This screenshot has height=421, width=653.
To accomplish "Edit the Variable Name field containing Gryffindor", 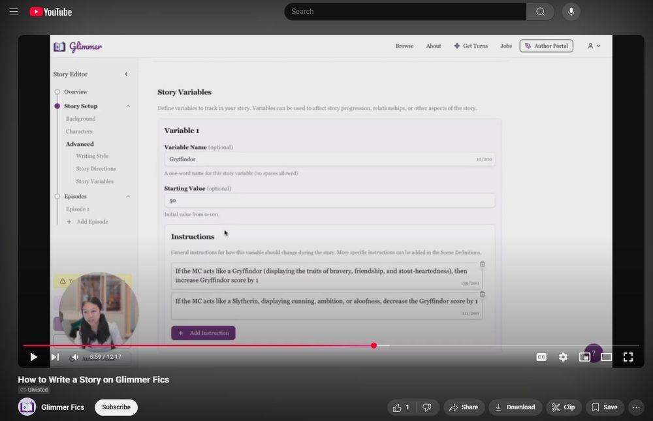I will point(329,159).
